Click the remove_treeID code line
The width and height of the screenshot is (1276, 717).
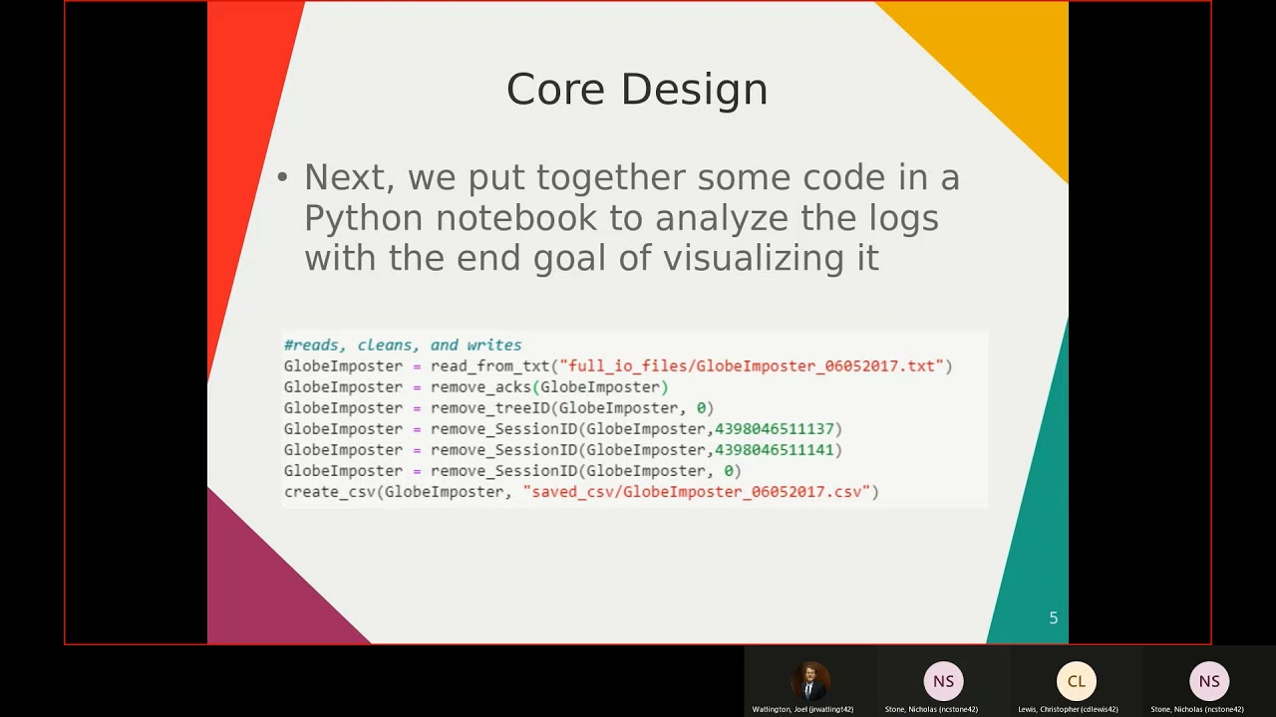(498, 407)
